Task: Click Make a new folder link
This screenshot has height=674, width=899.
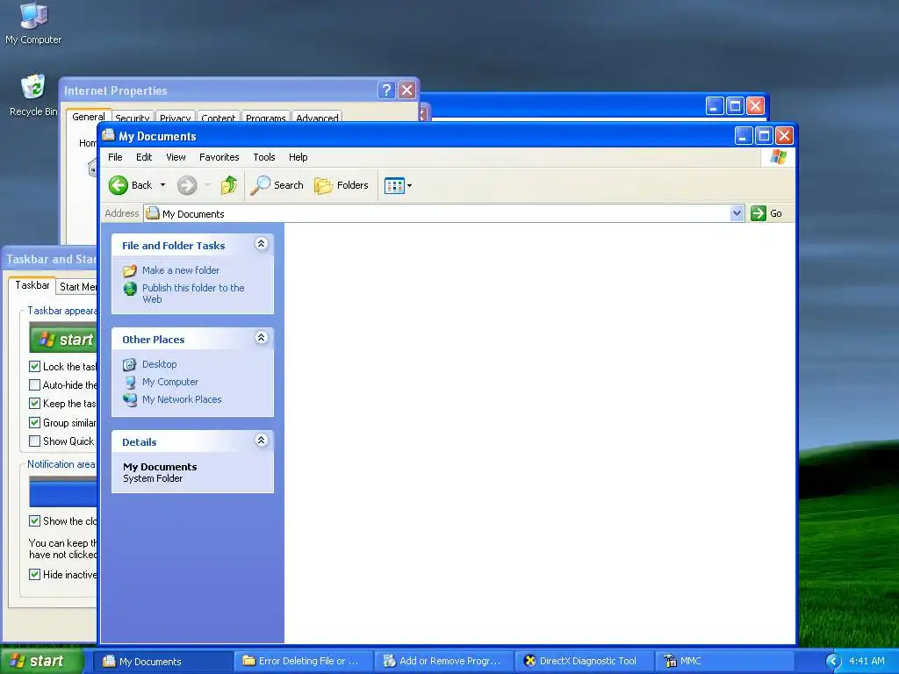Action: (181, 270)
